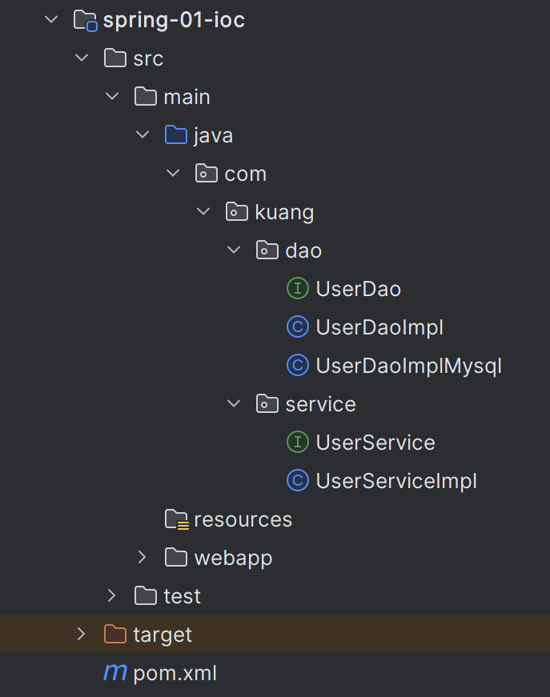The image size is (550, 697).
Task: Select the pom.xml file name
Action: coord(175,673)
